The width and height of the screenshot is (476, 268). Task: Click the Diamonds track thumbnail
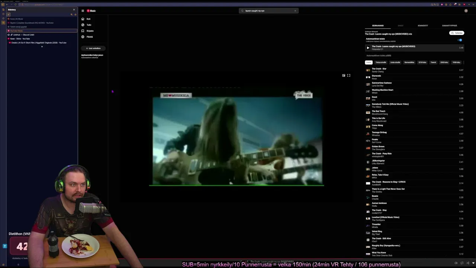[x=368, y=77]
